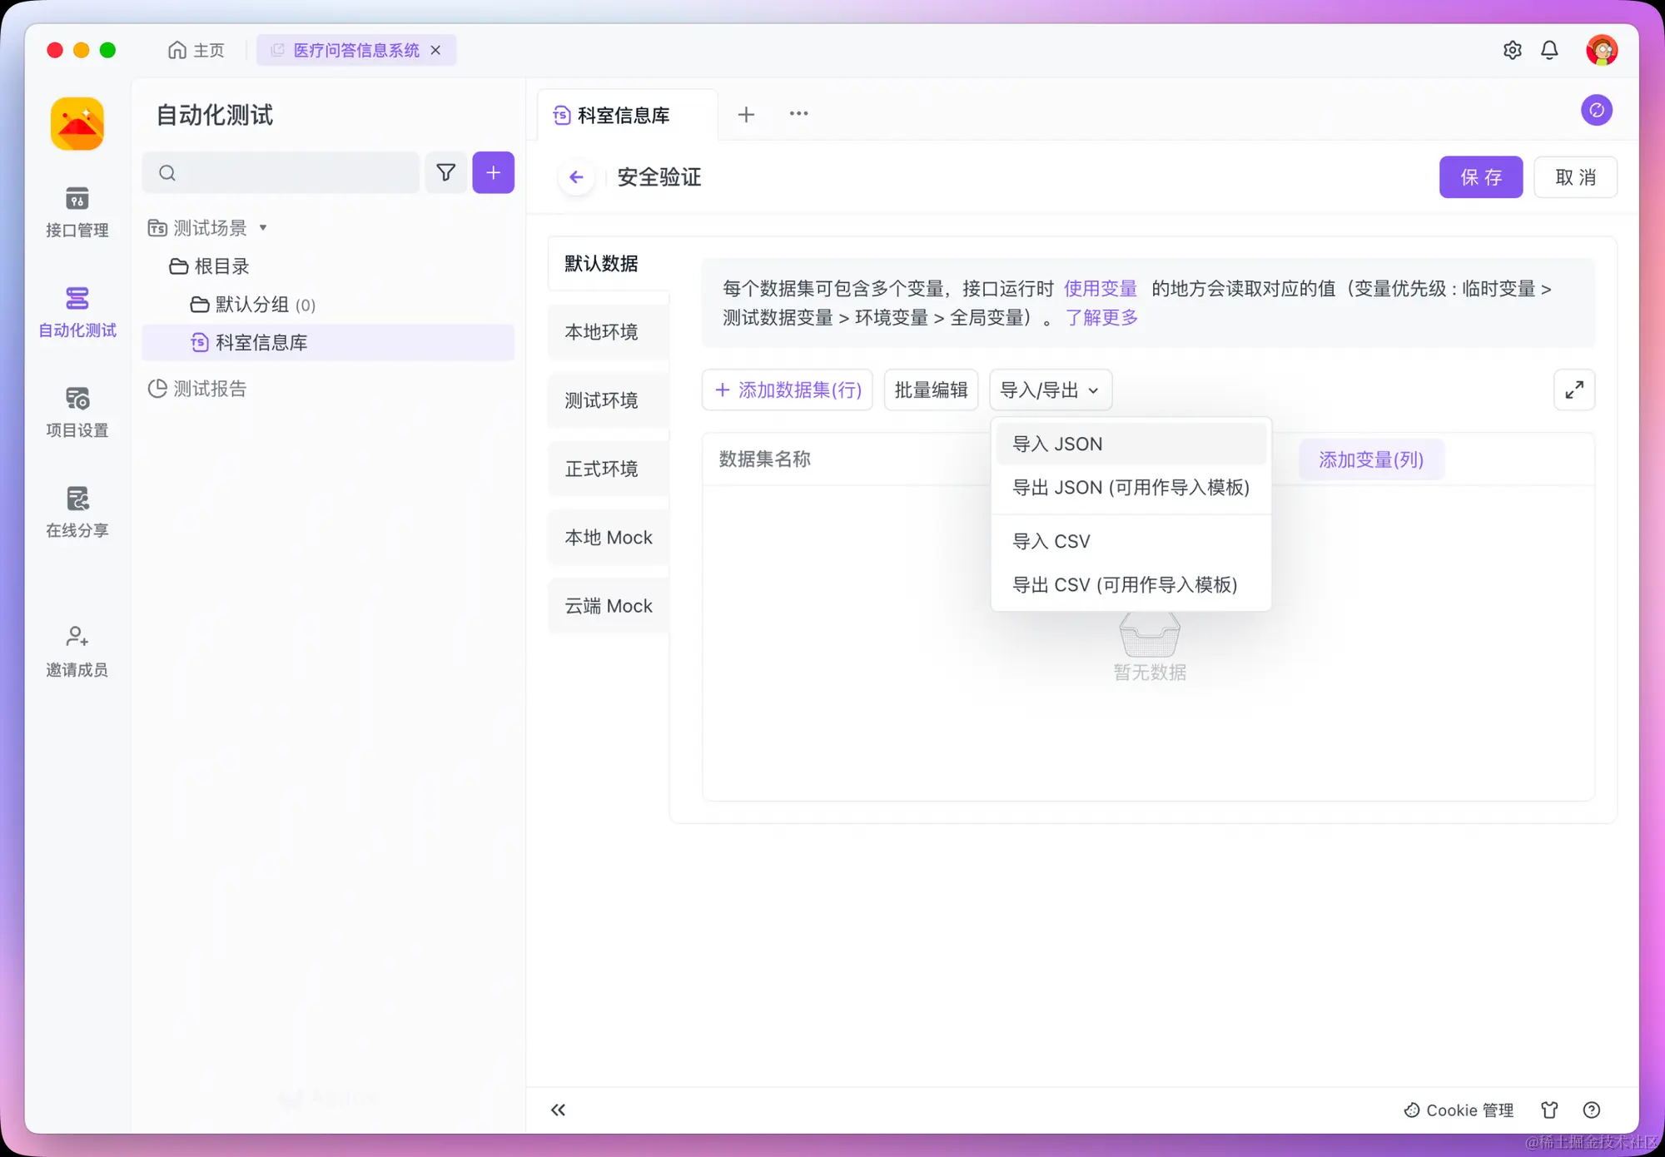Viewport: 1665px width, 1157px height.
Task: Expand dataset area to fullscreen
Action: [1573, 390]
